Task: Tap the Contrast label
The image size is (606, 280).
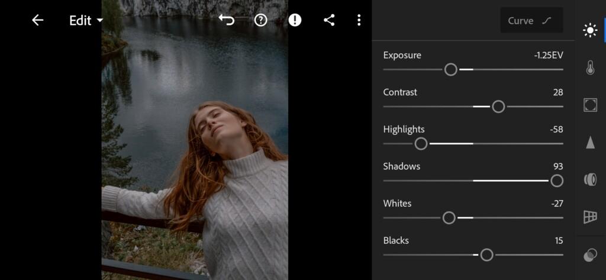Action: coord(400,92)
